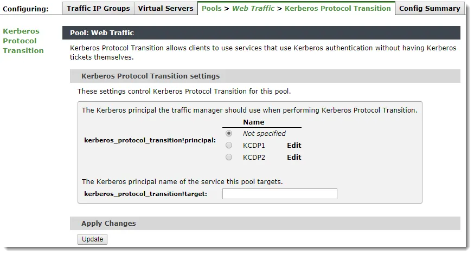Screen dimensions: 474x255
Task: Click the Apply Changes section header
Action: coord(265,223)
